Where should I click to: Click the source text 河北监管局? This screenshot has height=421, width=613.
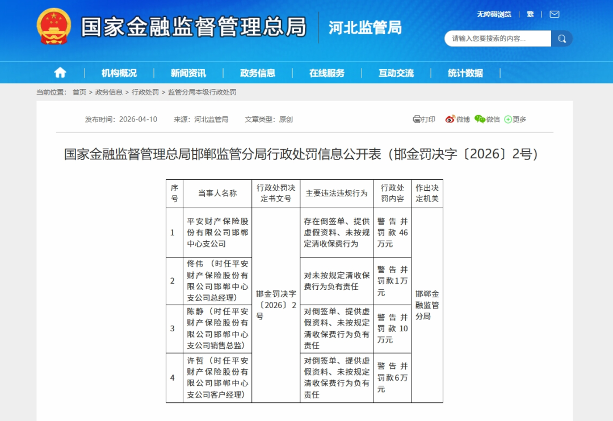click(x=211, y=119)
